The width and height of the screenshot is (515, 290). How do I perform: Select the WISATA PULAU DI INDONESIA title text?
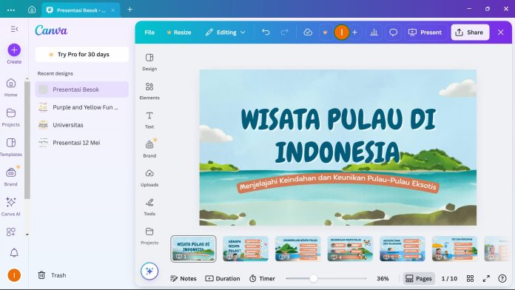338,135
